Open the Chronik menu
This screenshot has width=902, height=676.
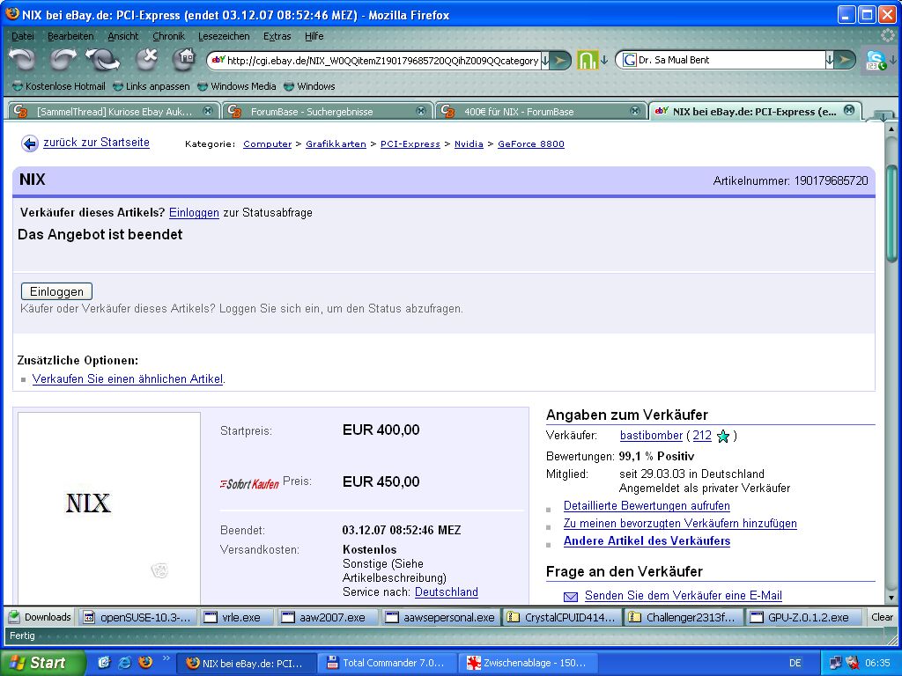coord(168,36)
